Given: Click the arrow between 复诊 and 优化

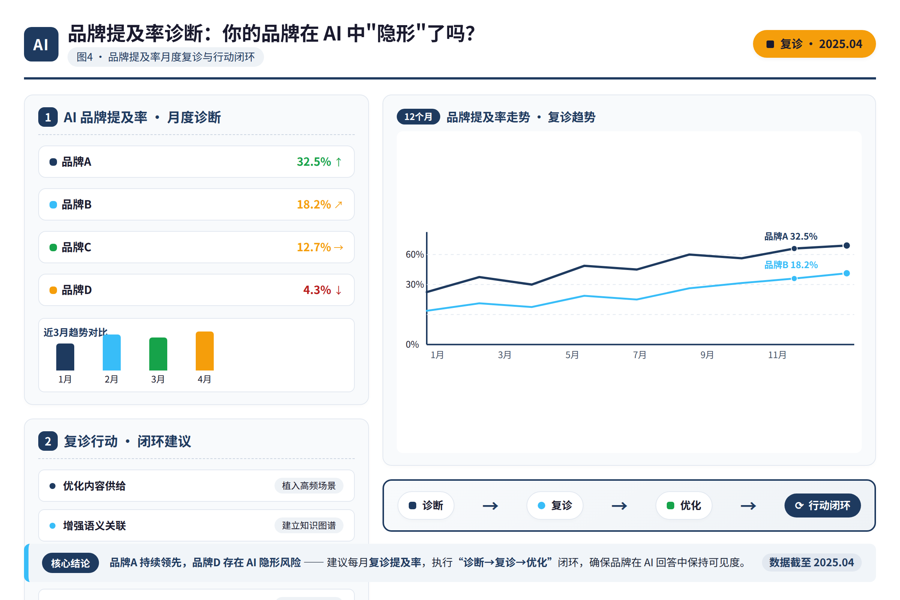Looking at the screenshot, I should click(619, 506).
